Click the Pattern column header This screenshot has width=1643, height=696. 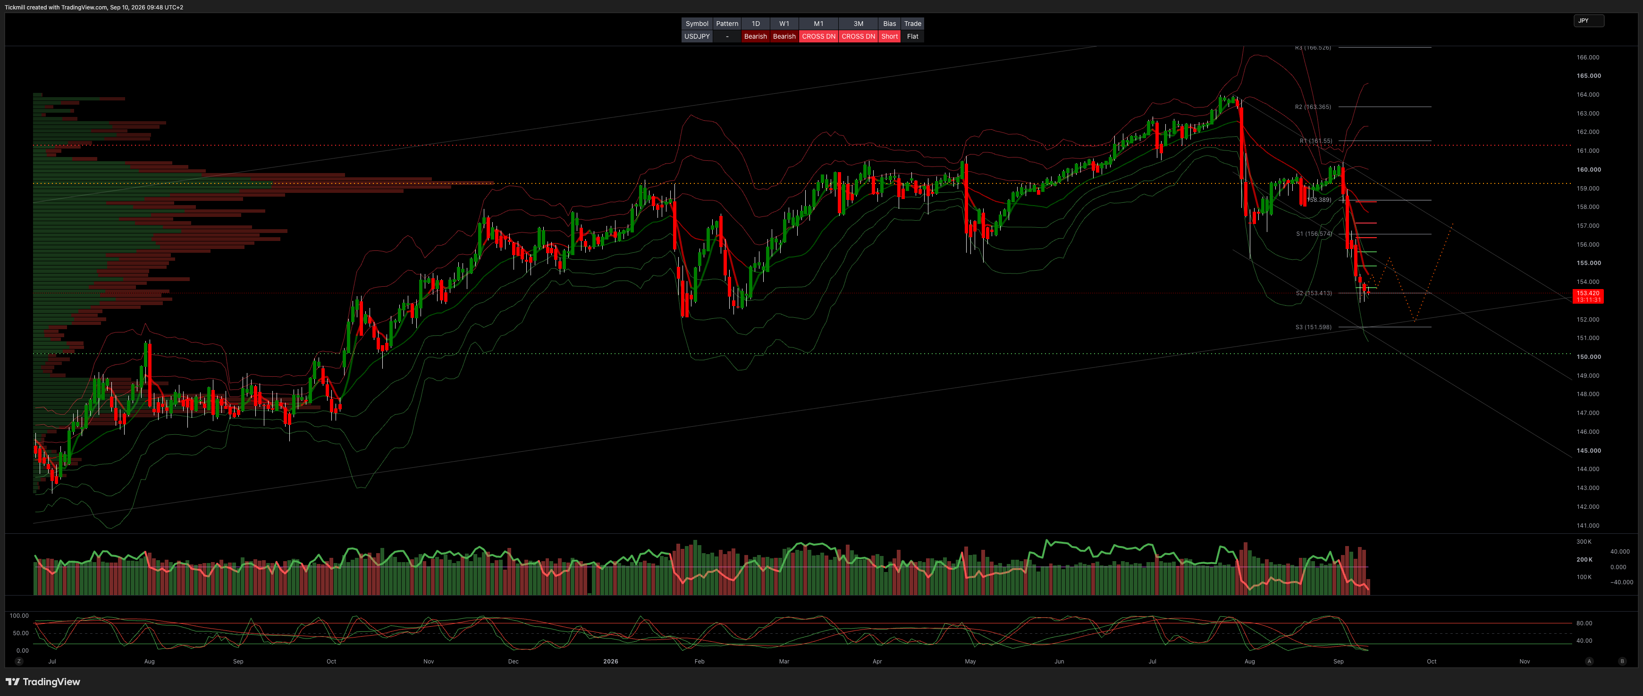click(x=727, y=24)
